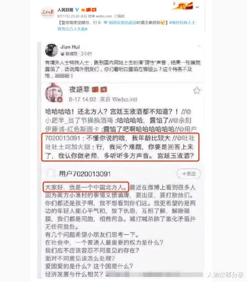Click the 夜語菲 username
This screenshot has height=282, width=247.
point(79,89)
